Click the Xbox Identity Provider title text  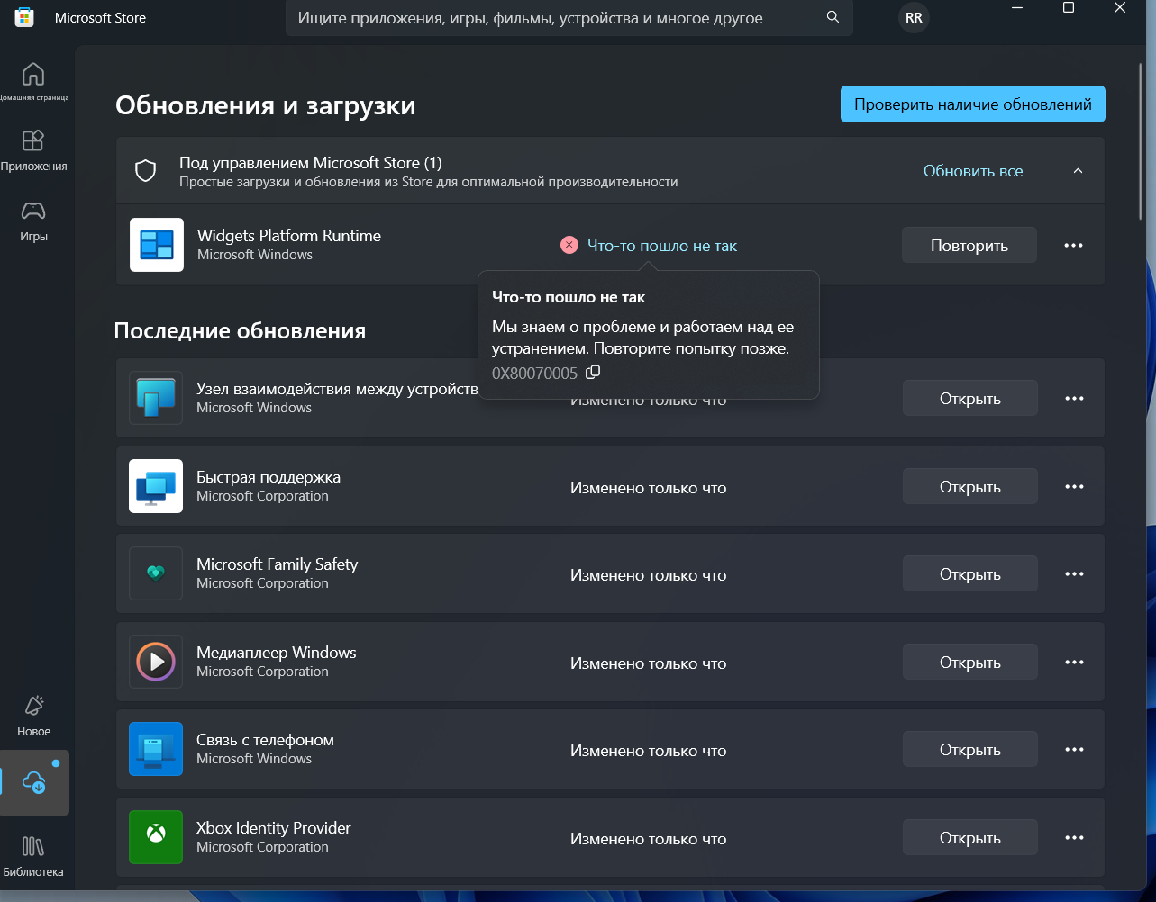274,828
